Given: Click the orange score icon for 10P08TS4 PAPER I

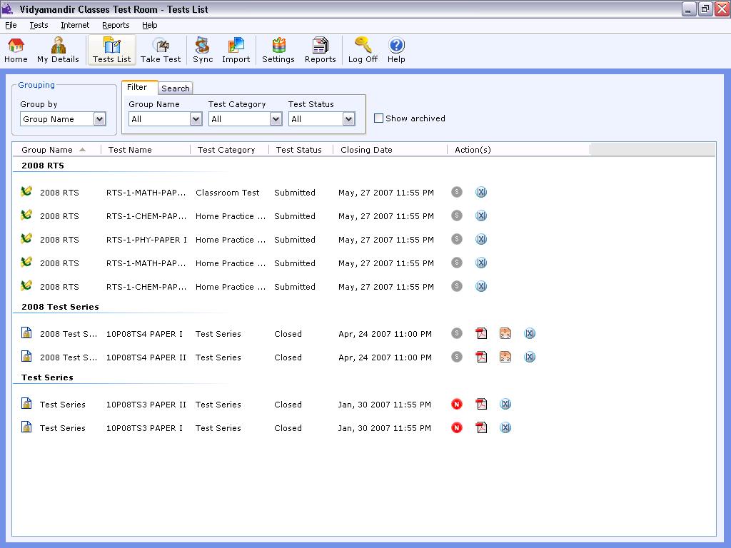Looking at the screenshot, I should click(505, 333).
